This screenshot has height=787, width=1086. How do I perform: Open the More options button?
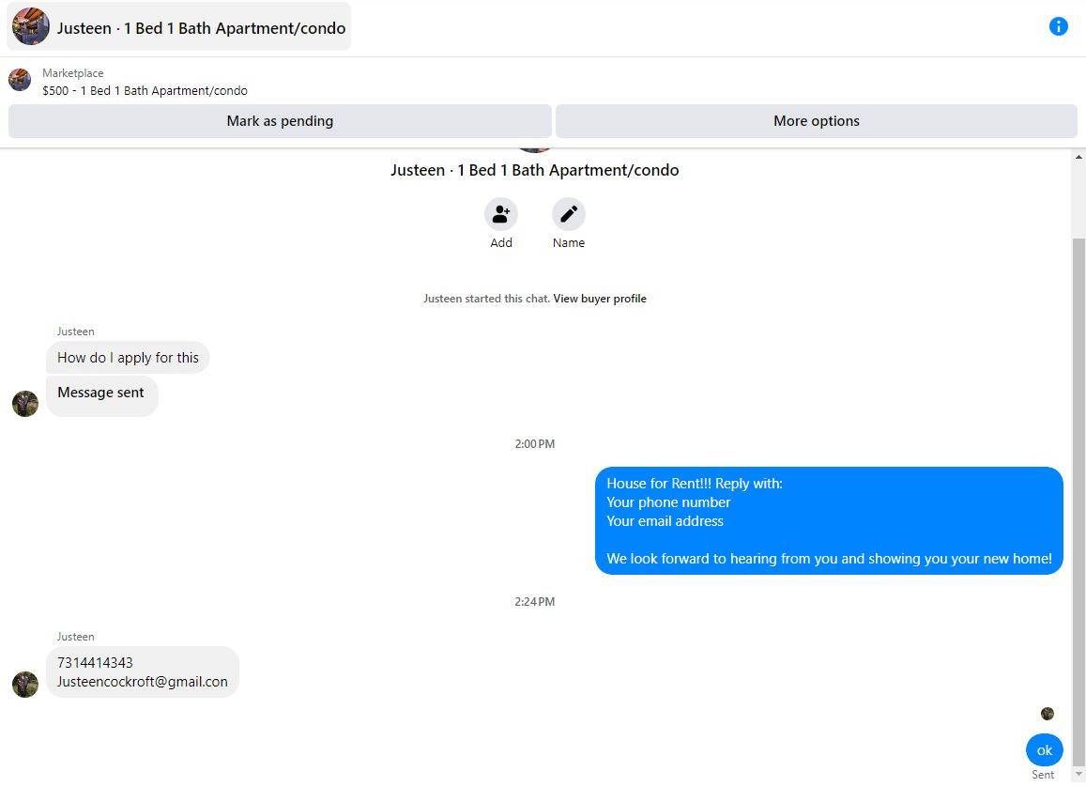pyautogui.click(x=816, y=121)
